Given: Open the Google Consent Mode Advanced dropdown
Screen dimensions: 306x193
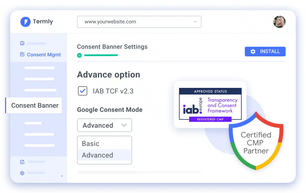Looking at the screenshot, I should (105, 125).
